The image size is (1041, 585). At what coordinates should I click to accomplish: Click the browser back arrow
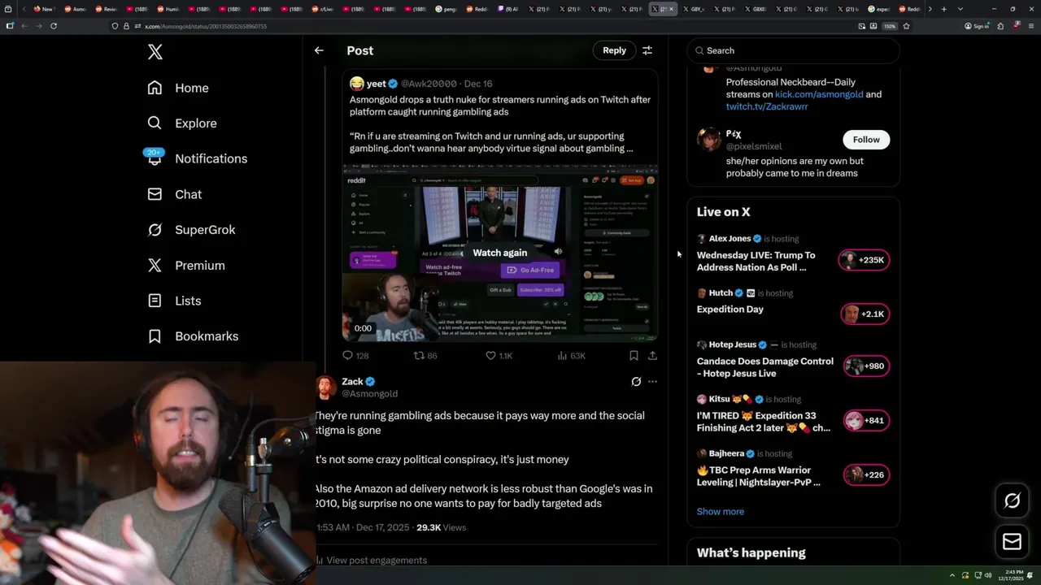(24, 26)
